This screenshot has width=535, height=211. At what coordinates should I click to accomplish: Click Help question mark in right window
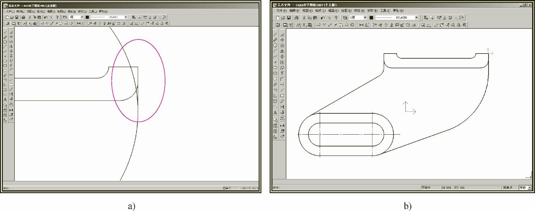point(336,18)
